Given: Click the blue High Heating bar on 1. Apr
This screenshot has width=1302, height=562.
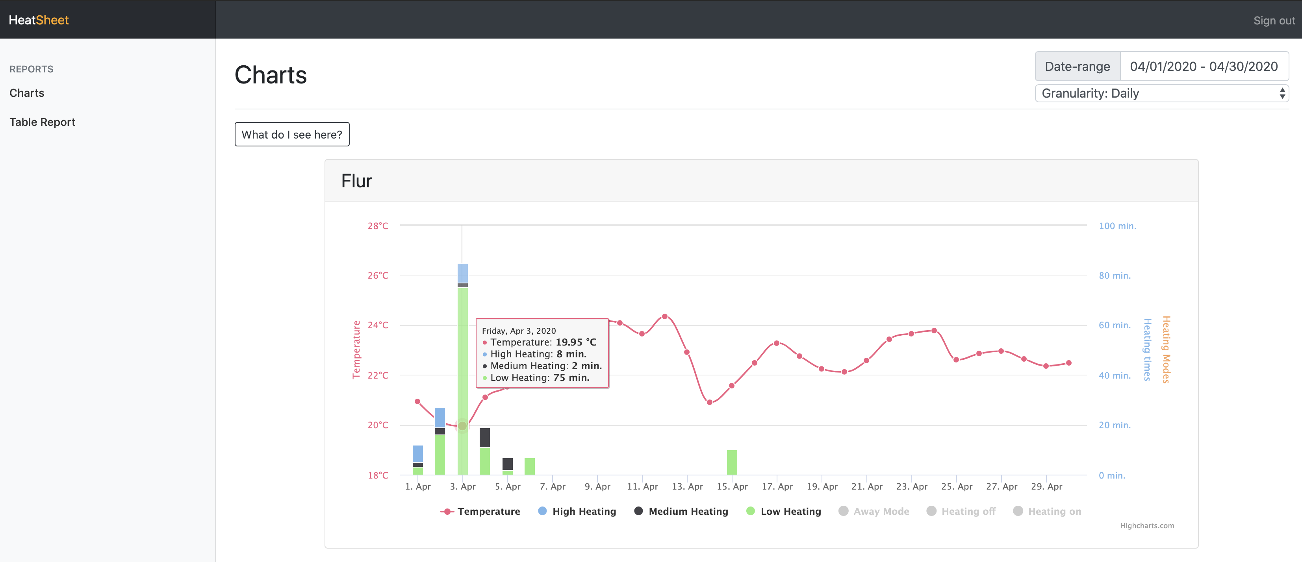Looking at the screenshot, I should [417, 453].
